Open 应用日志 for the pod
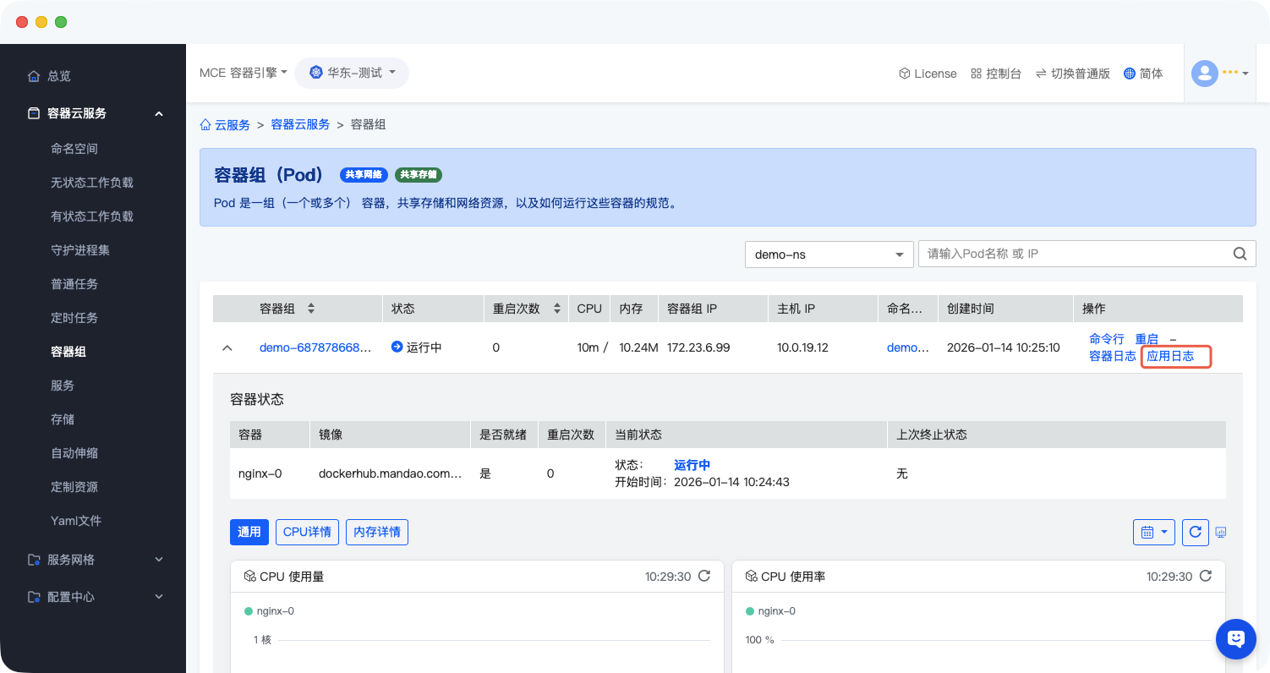The image size is (1270, 673). [x=1170, y=356]
